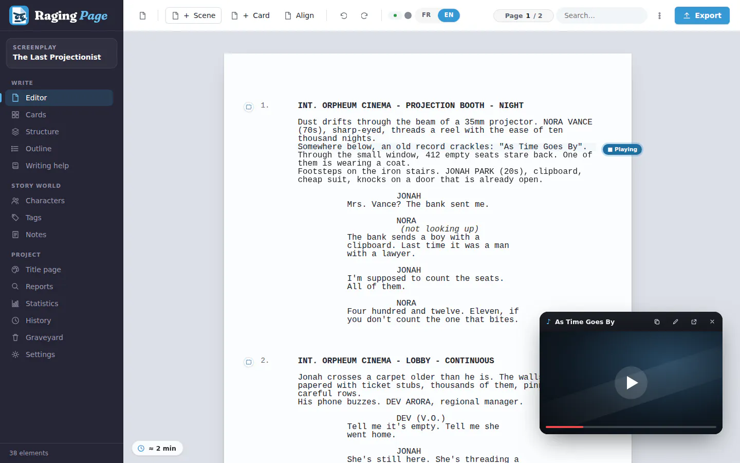740x463 pixels.
Task: Undo the last edit
Action: point(344,15)
